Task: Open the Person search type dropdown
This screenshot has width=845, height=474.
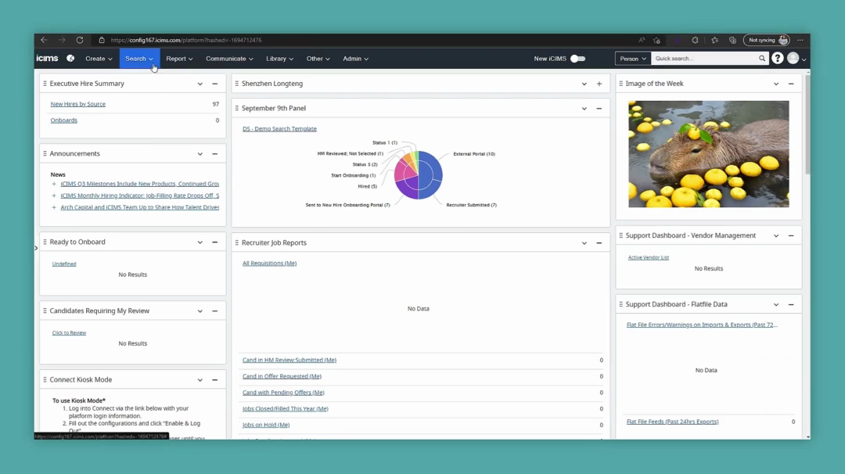Action: pos(633,58)
